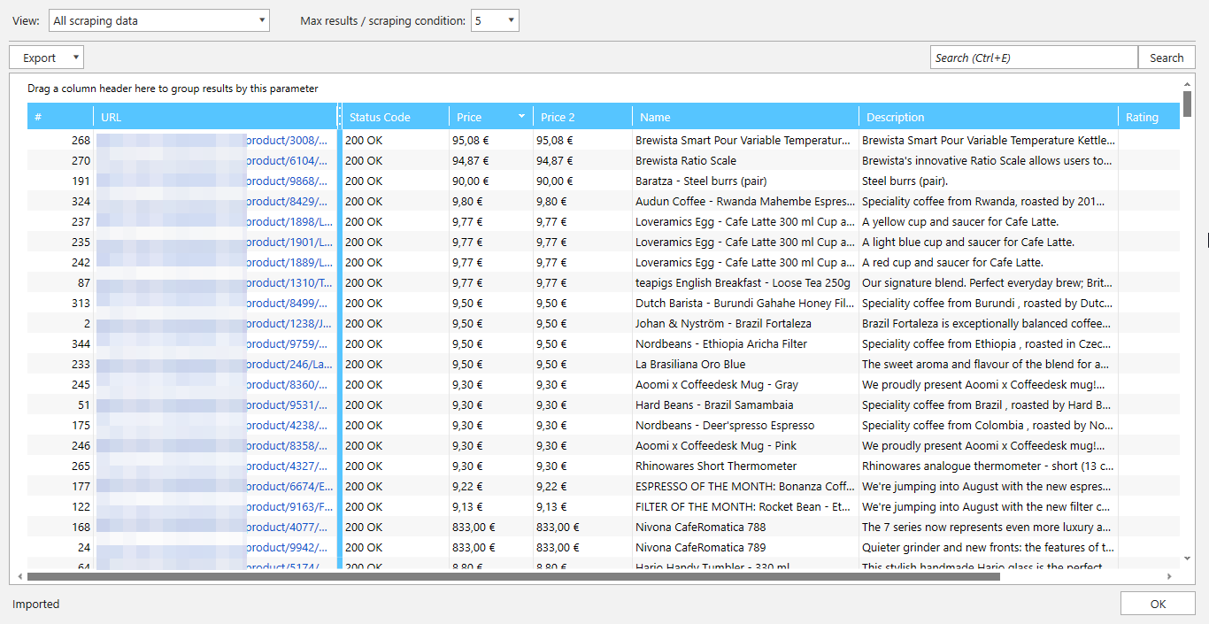Select Dutch Barista - Burundi Gahahe name cell
Viewport: 1209px width, 624px height.
(x=745, y=303)
